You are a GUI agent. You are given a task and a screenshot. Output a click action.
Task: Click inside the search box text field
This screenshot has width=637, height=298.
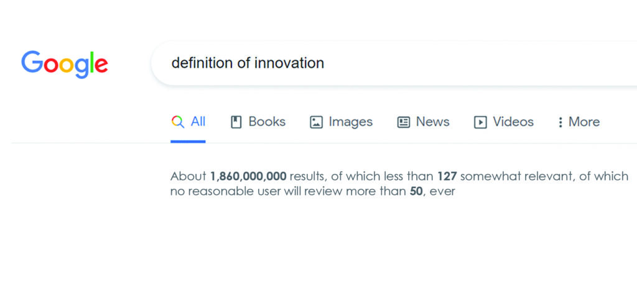(394, 63)
